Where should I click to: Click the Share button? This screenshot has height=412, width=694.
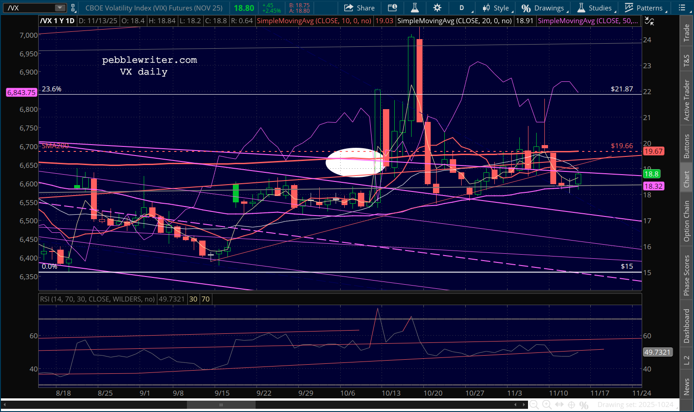pos(359,8)
